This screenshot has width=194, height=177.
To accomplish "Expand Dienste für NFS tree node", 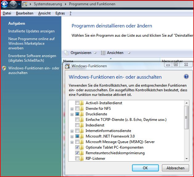I will click(72, 109).
